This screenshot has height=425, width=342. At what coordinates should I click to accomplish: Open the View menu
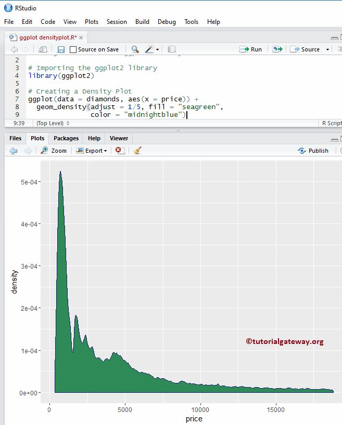click(70, 22)
